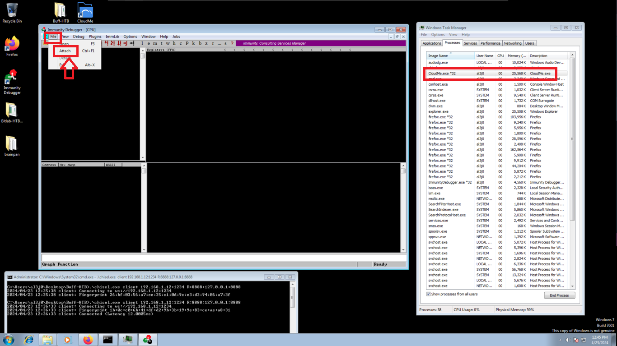Open References window with toolbar 'r'
Viewport: 617px width, 346px height.
(x=213, y=43)
